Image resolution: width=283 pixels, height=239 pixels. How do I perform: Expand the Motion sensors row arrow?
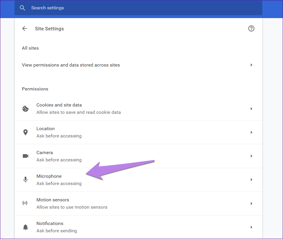coord(251,203)
